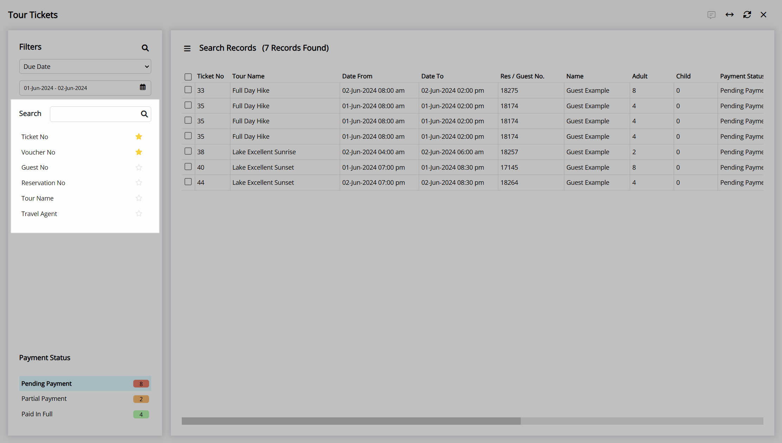This screenshot has width=782, height=443.
Task: Sort by Adult column header
Action: (640, 76)
